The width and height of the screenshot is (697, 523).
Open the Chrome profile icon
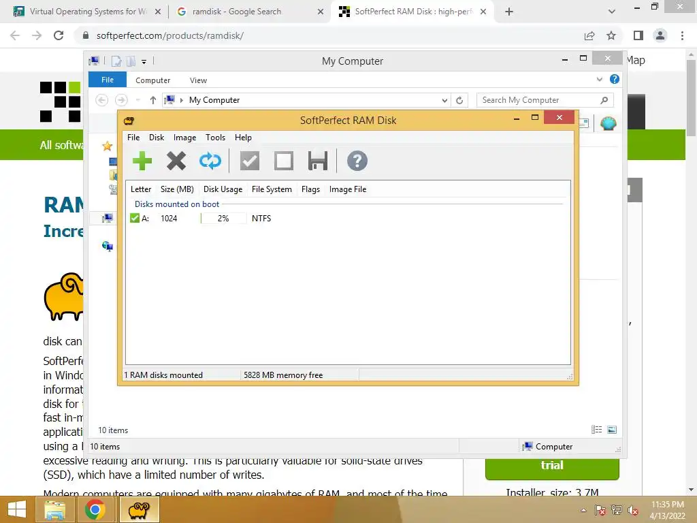(660, 35)
